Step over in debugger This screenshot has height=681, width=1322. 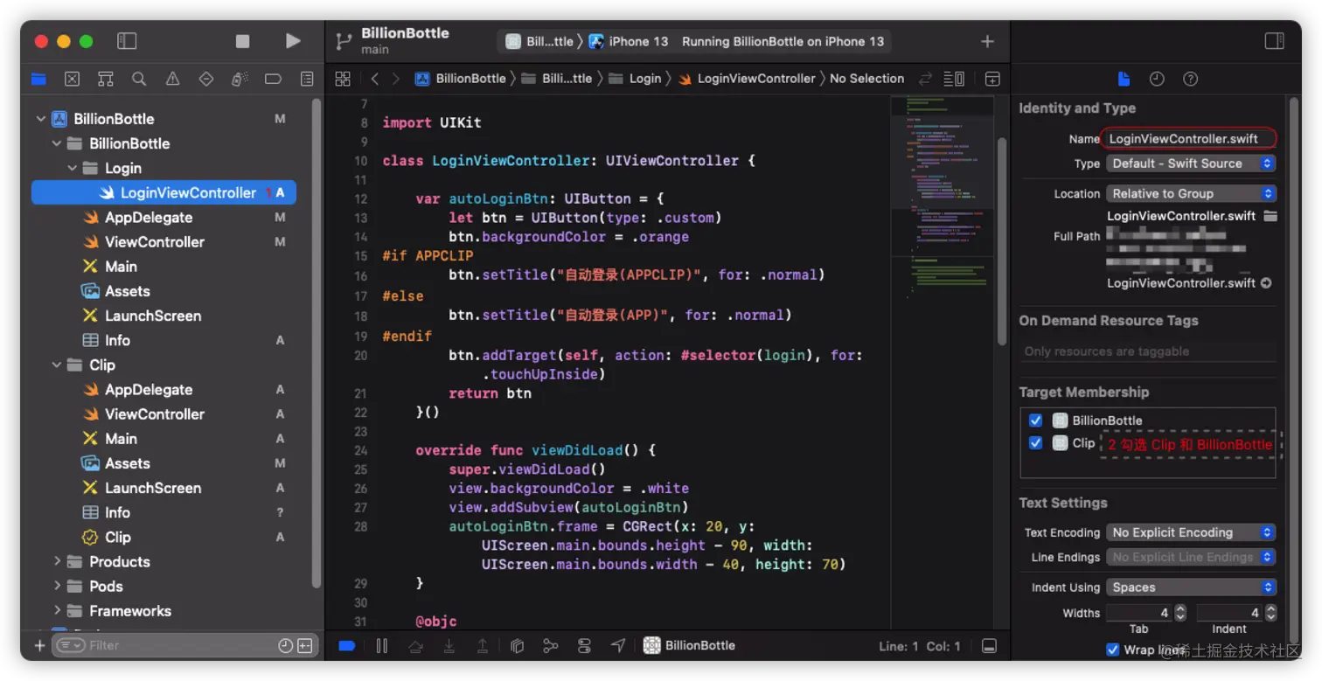point(416,646)
